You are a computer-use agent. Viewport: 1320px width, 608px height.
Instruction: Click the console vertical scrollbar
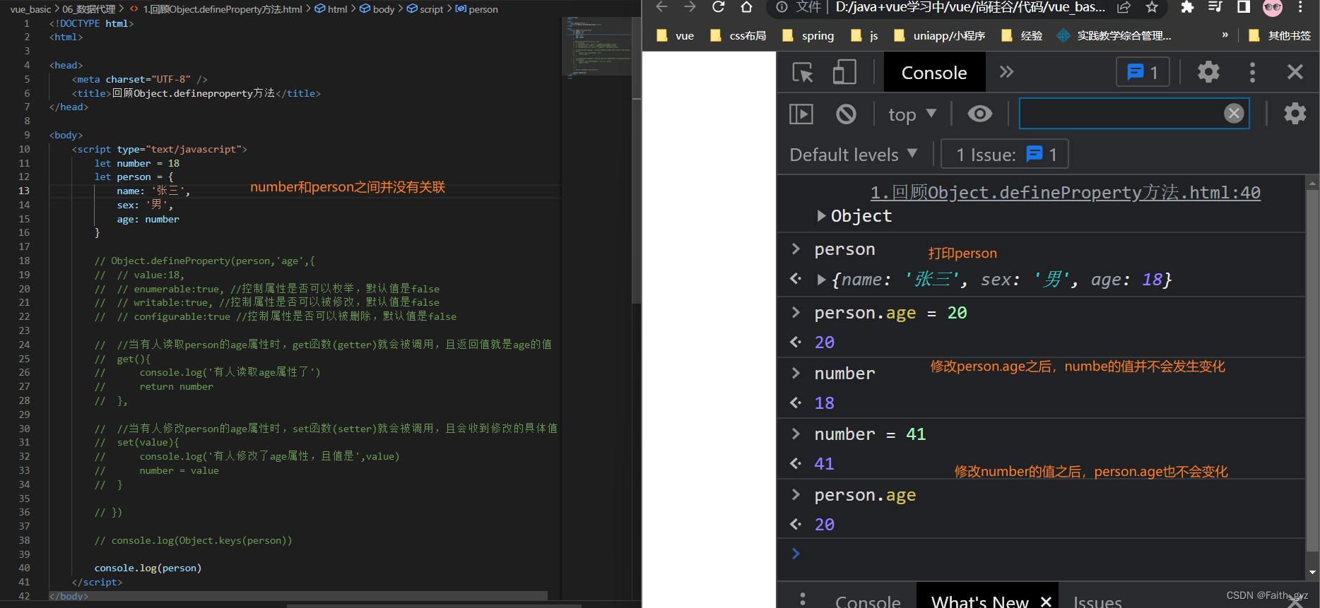[1312, 370]
